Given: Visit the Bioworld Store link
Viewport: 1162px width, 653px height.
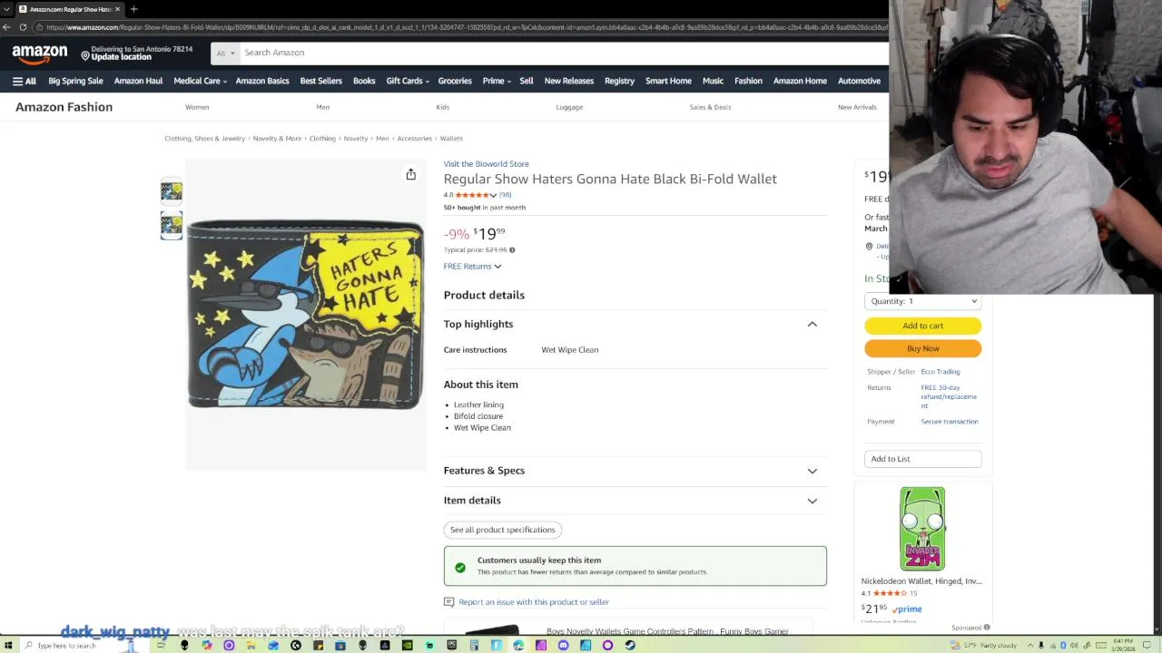Looking at the screenshot, I should pyautogui.click(x=486, y=164).
